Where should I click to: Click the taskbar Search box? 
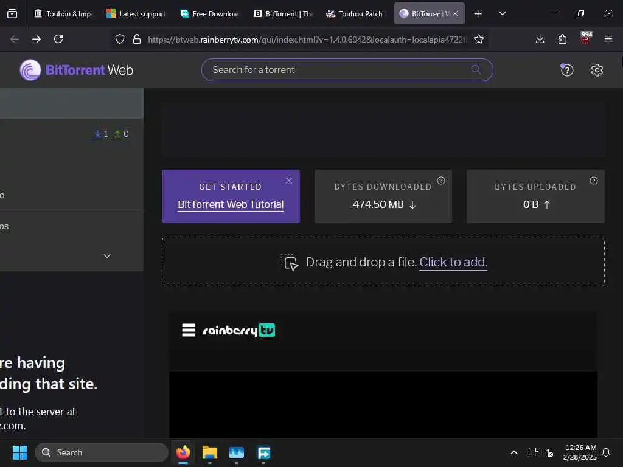pos(102,452)
